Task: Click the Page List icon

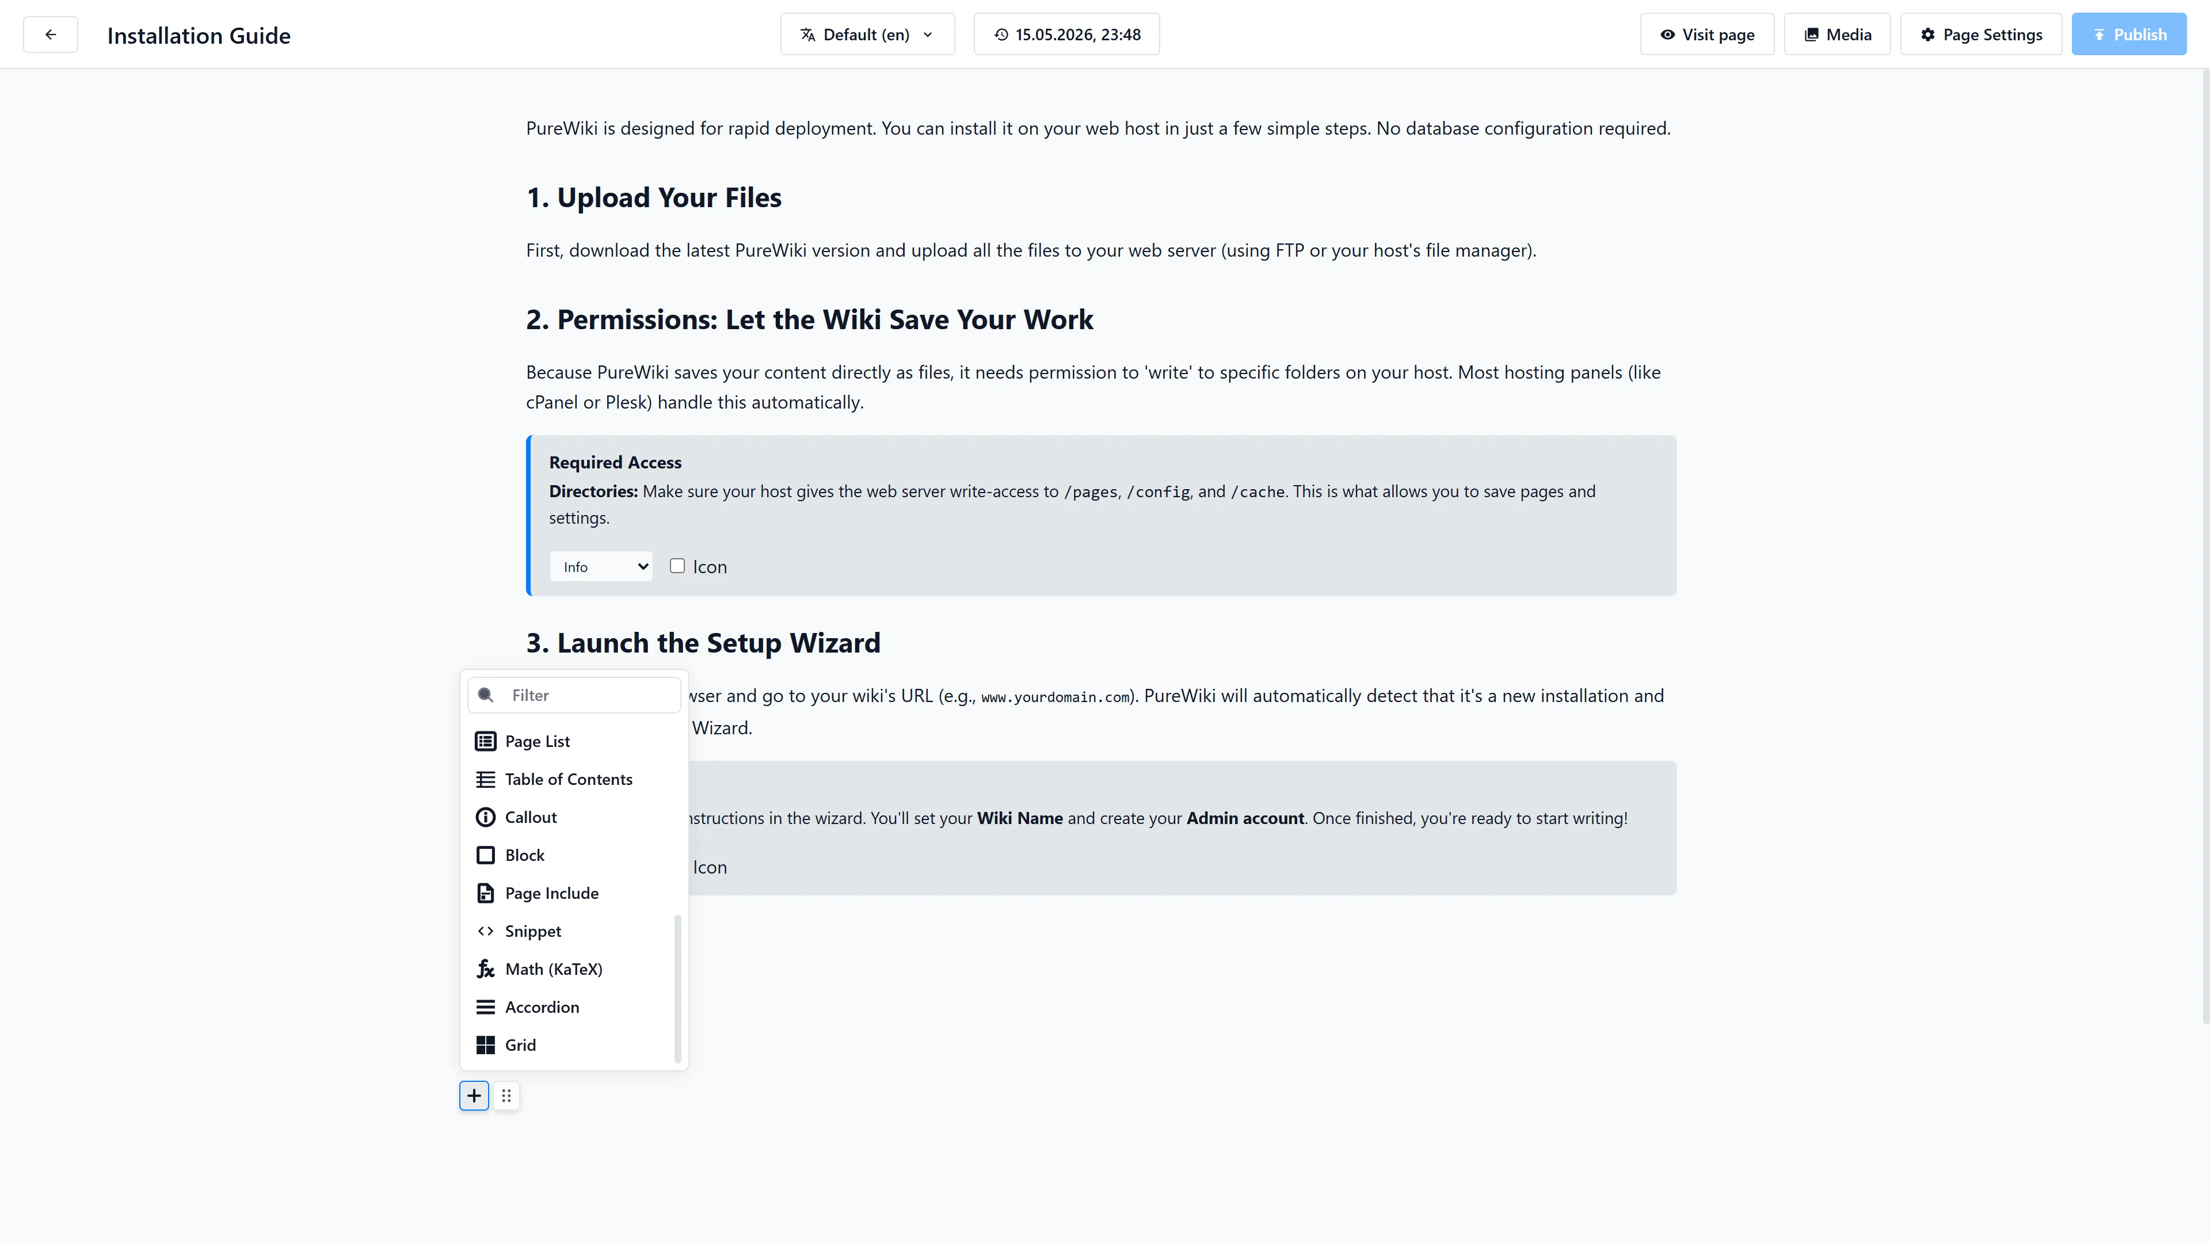Action: 486,741
